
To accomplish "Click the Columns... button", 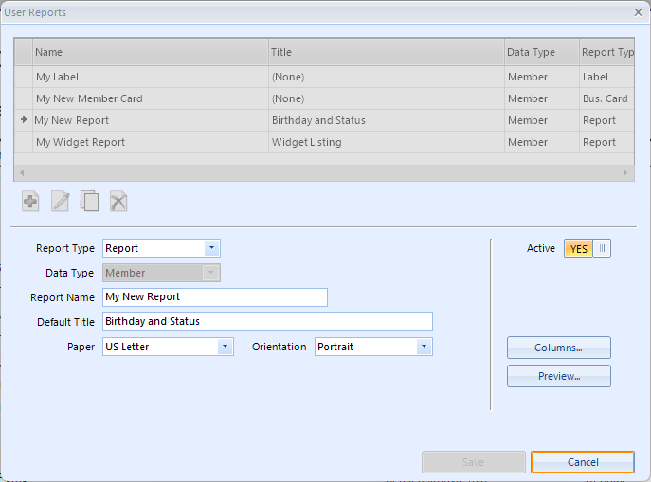I will click(559, 348).
